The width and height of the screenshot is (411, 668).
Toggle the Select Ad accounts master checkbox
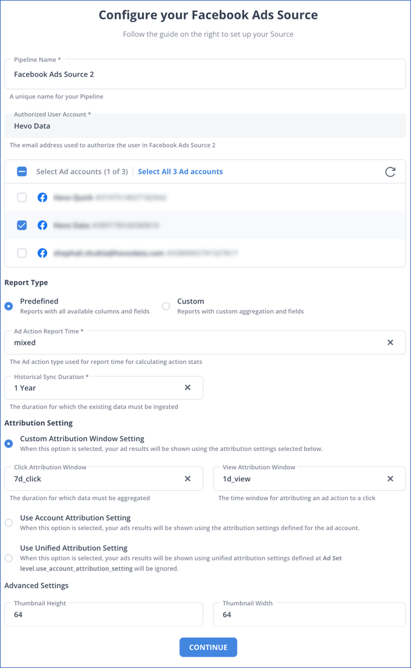tap(22, 172)
